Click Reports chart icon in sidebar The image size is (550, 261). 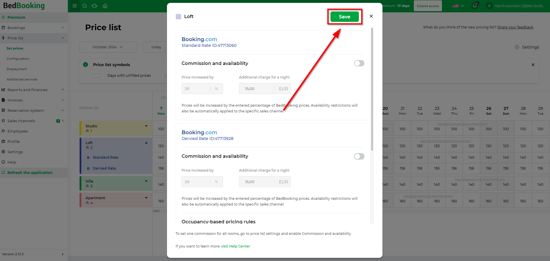click(3, 90)
